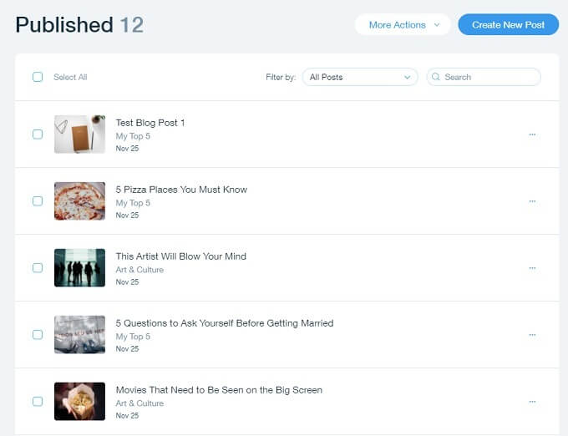Open more options for Movies Big Screen post
Image resolution: width=568 pixels, height=436 pixels.
click(532, 402)
